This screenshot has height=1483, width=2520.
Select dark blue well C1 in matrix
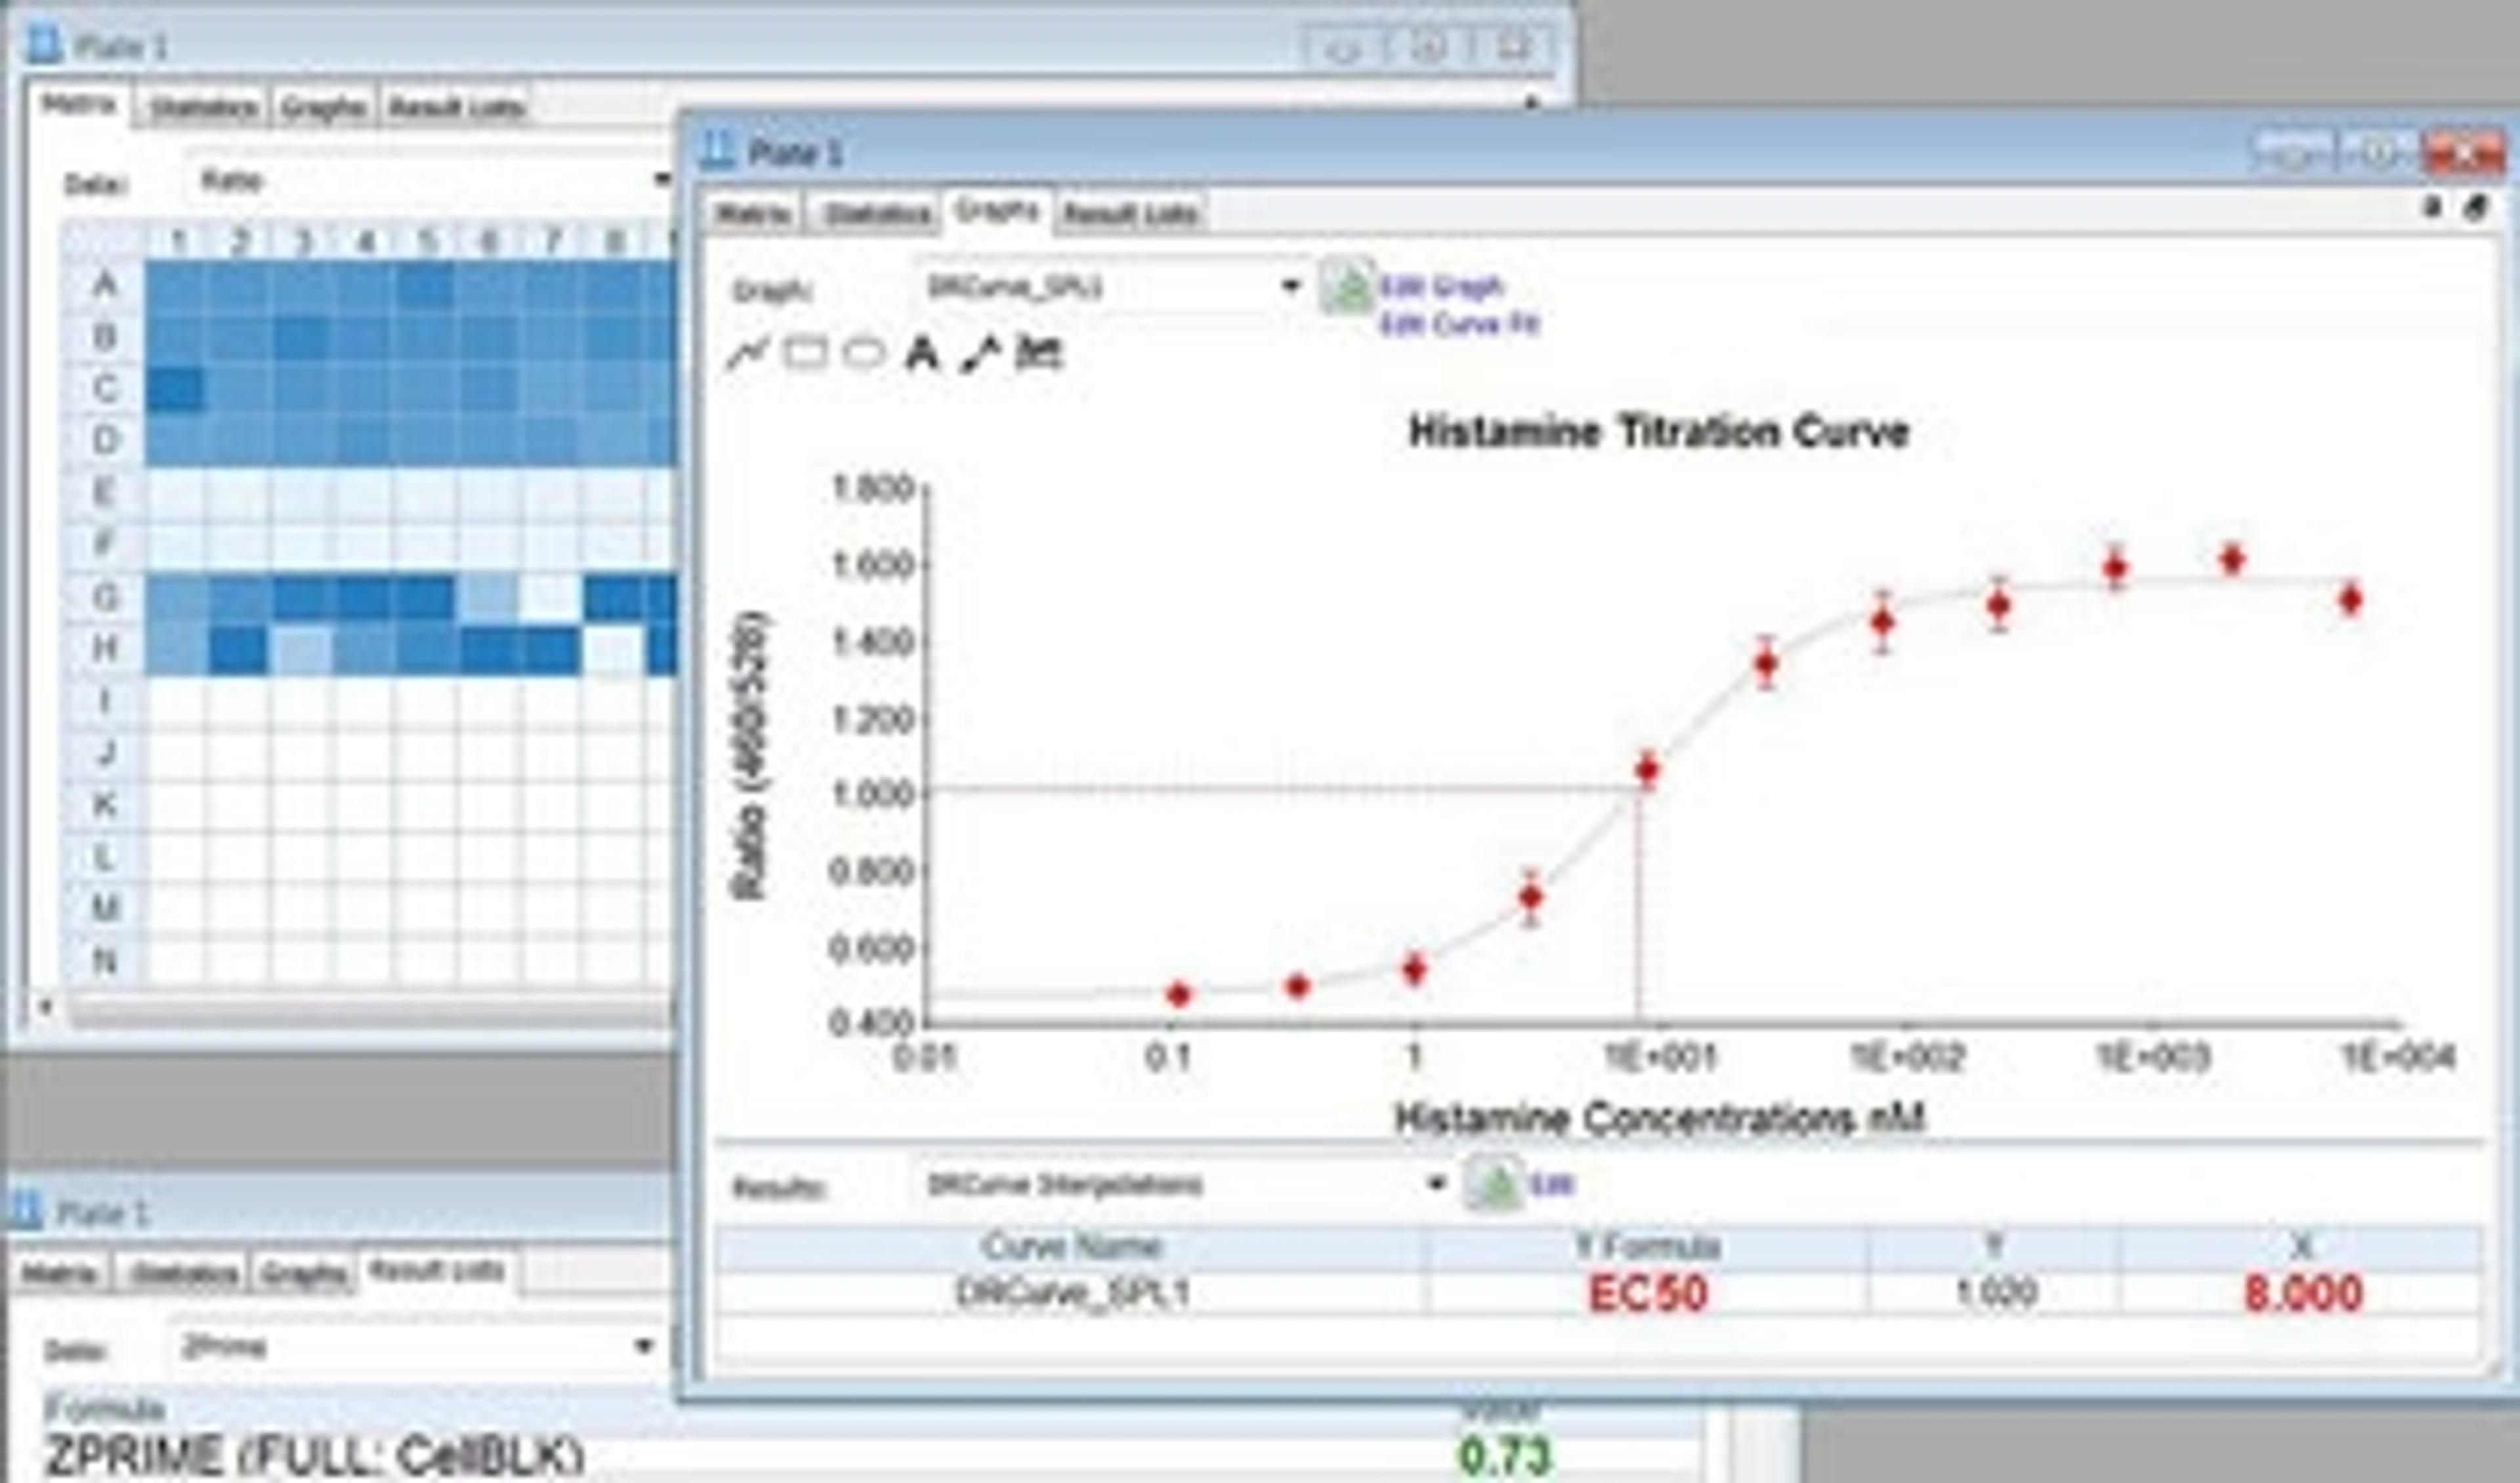(x=176, y=389)
